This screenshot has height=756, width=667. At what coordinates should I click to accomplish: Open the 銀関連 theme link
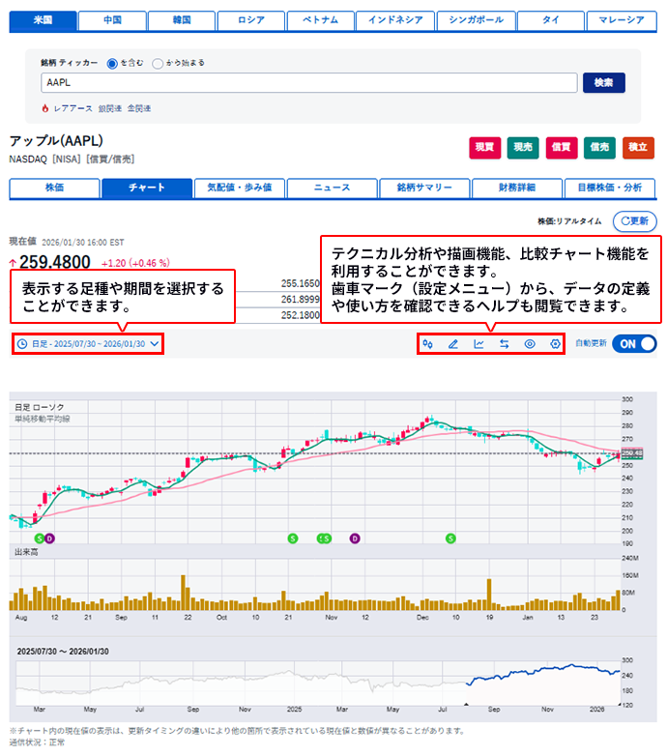pos(110,108)
